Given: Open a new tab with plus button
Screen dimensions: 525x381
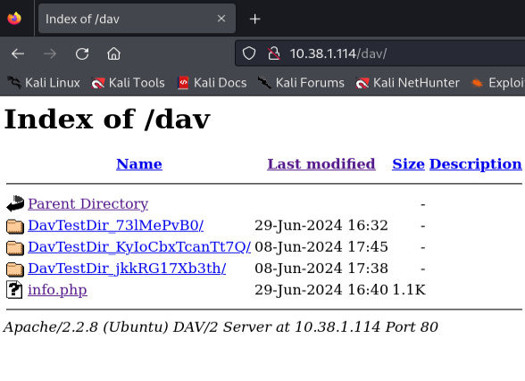Looking at the screenshot, I should (254, 19).
